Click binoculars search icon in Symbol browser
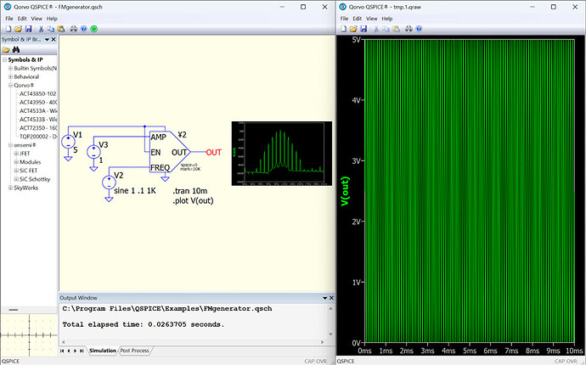Screen dimensions: 586x365 (x=15, y=50)
